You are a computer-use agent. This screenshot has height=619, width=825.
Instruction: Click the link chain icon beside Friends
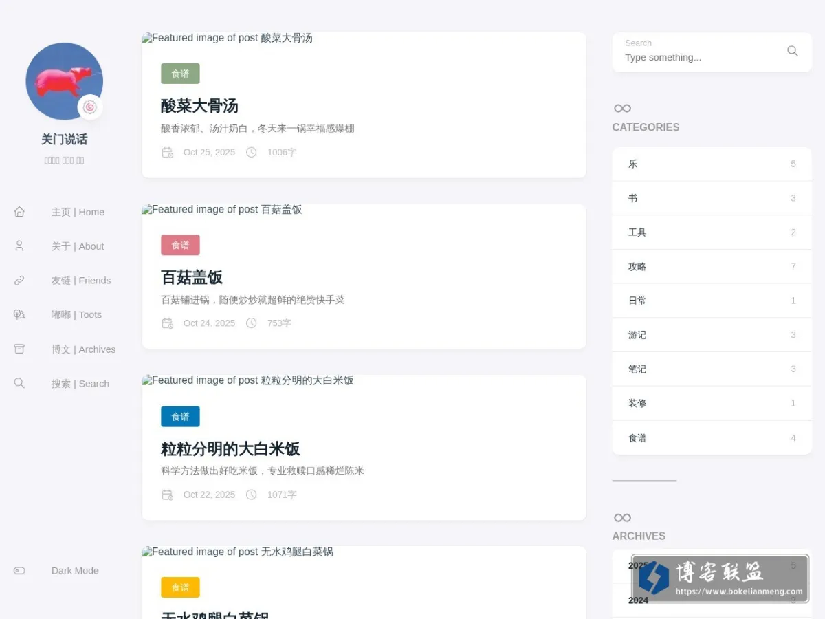click(x=19, y=281)
